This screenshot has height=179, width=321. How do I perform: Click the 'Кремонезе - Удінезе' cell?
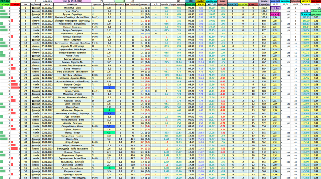coord(72,33)
